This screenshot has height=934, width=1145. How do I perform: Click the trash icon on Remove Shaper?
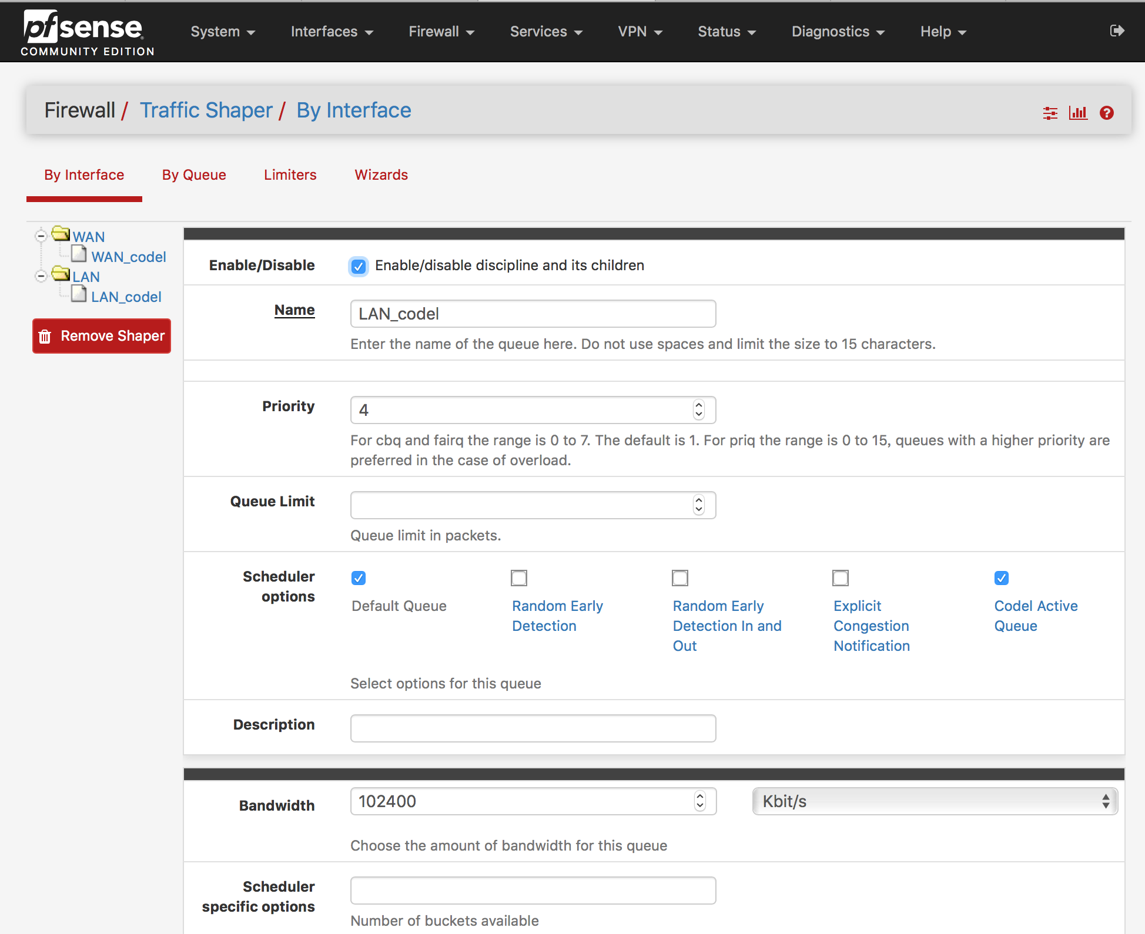click(45, 336)
